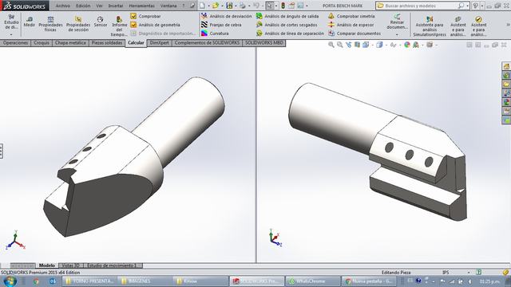The width and height of the screenshot is (511, 287).
Task: Click the Buscar archivos y modelos field
Action: tap(421, 6)
